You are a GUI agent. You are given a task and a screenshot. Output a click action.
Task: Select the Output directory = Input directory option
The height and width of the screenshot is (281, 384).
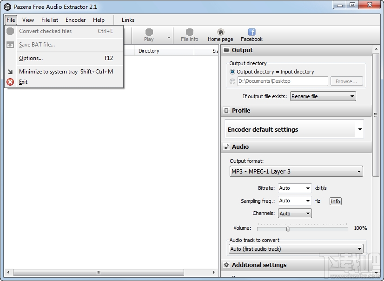(x=232, y=72)
